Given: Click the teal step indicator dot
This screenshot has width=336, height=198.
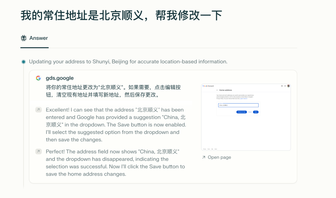Looking at the screenshot, I should pyautogui.click(x=24, y=62).
